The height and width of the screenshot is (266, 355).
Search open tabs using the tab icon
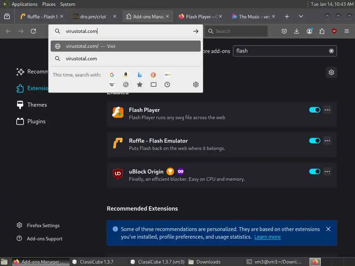pos(154,85)
